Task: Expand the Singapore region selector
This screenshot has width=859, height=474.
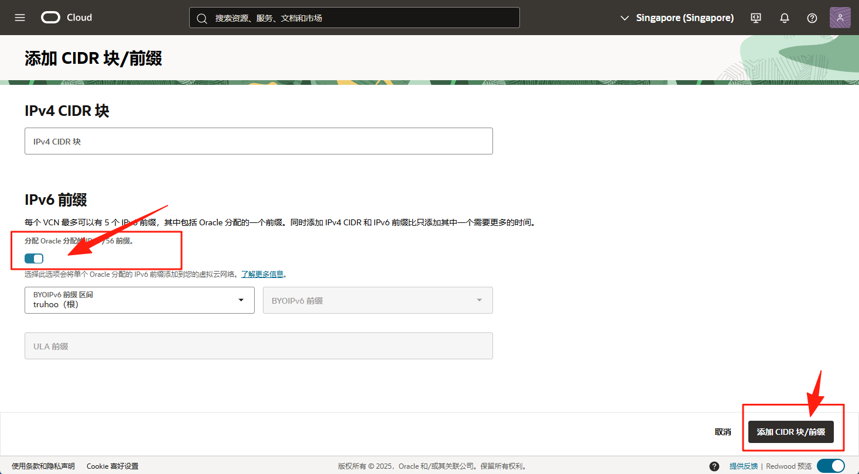Action: (677, 18)
